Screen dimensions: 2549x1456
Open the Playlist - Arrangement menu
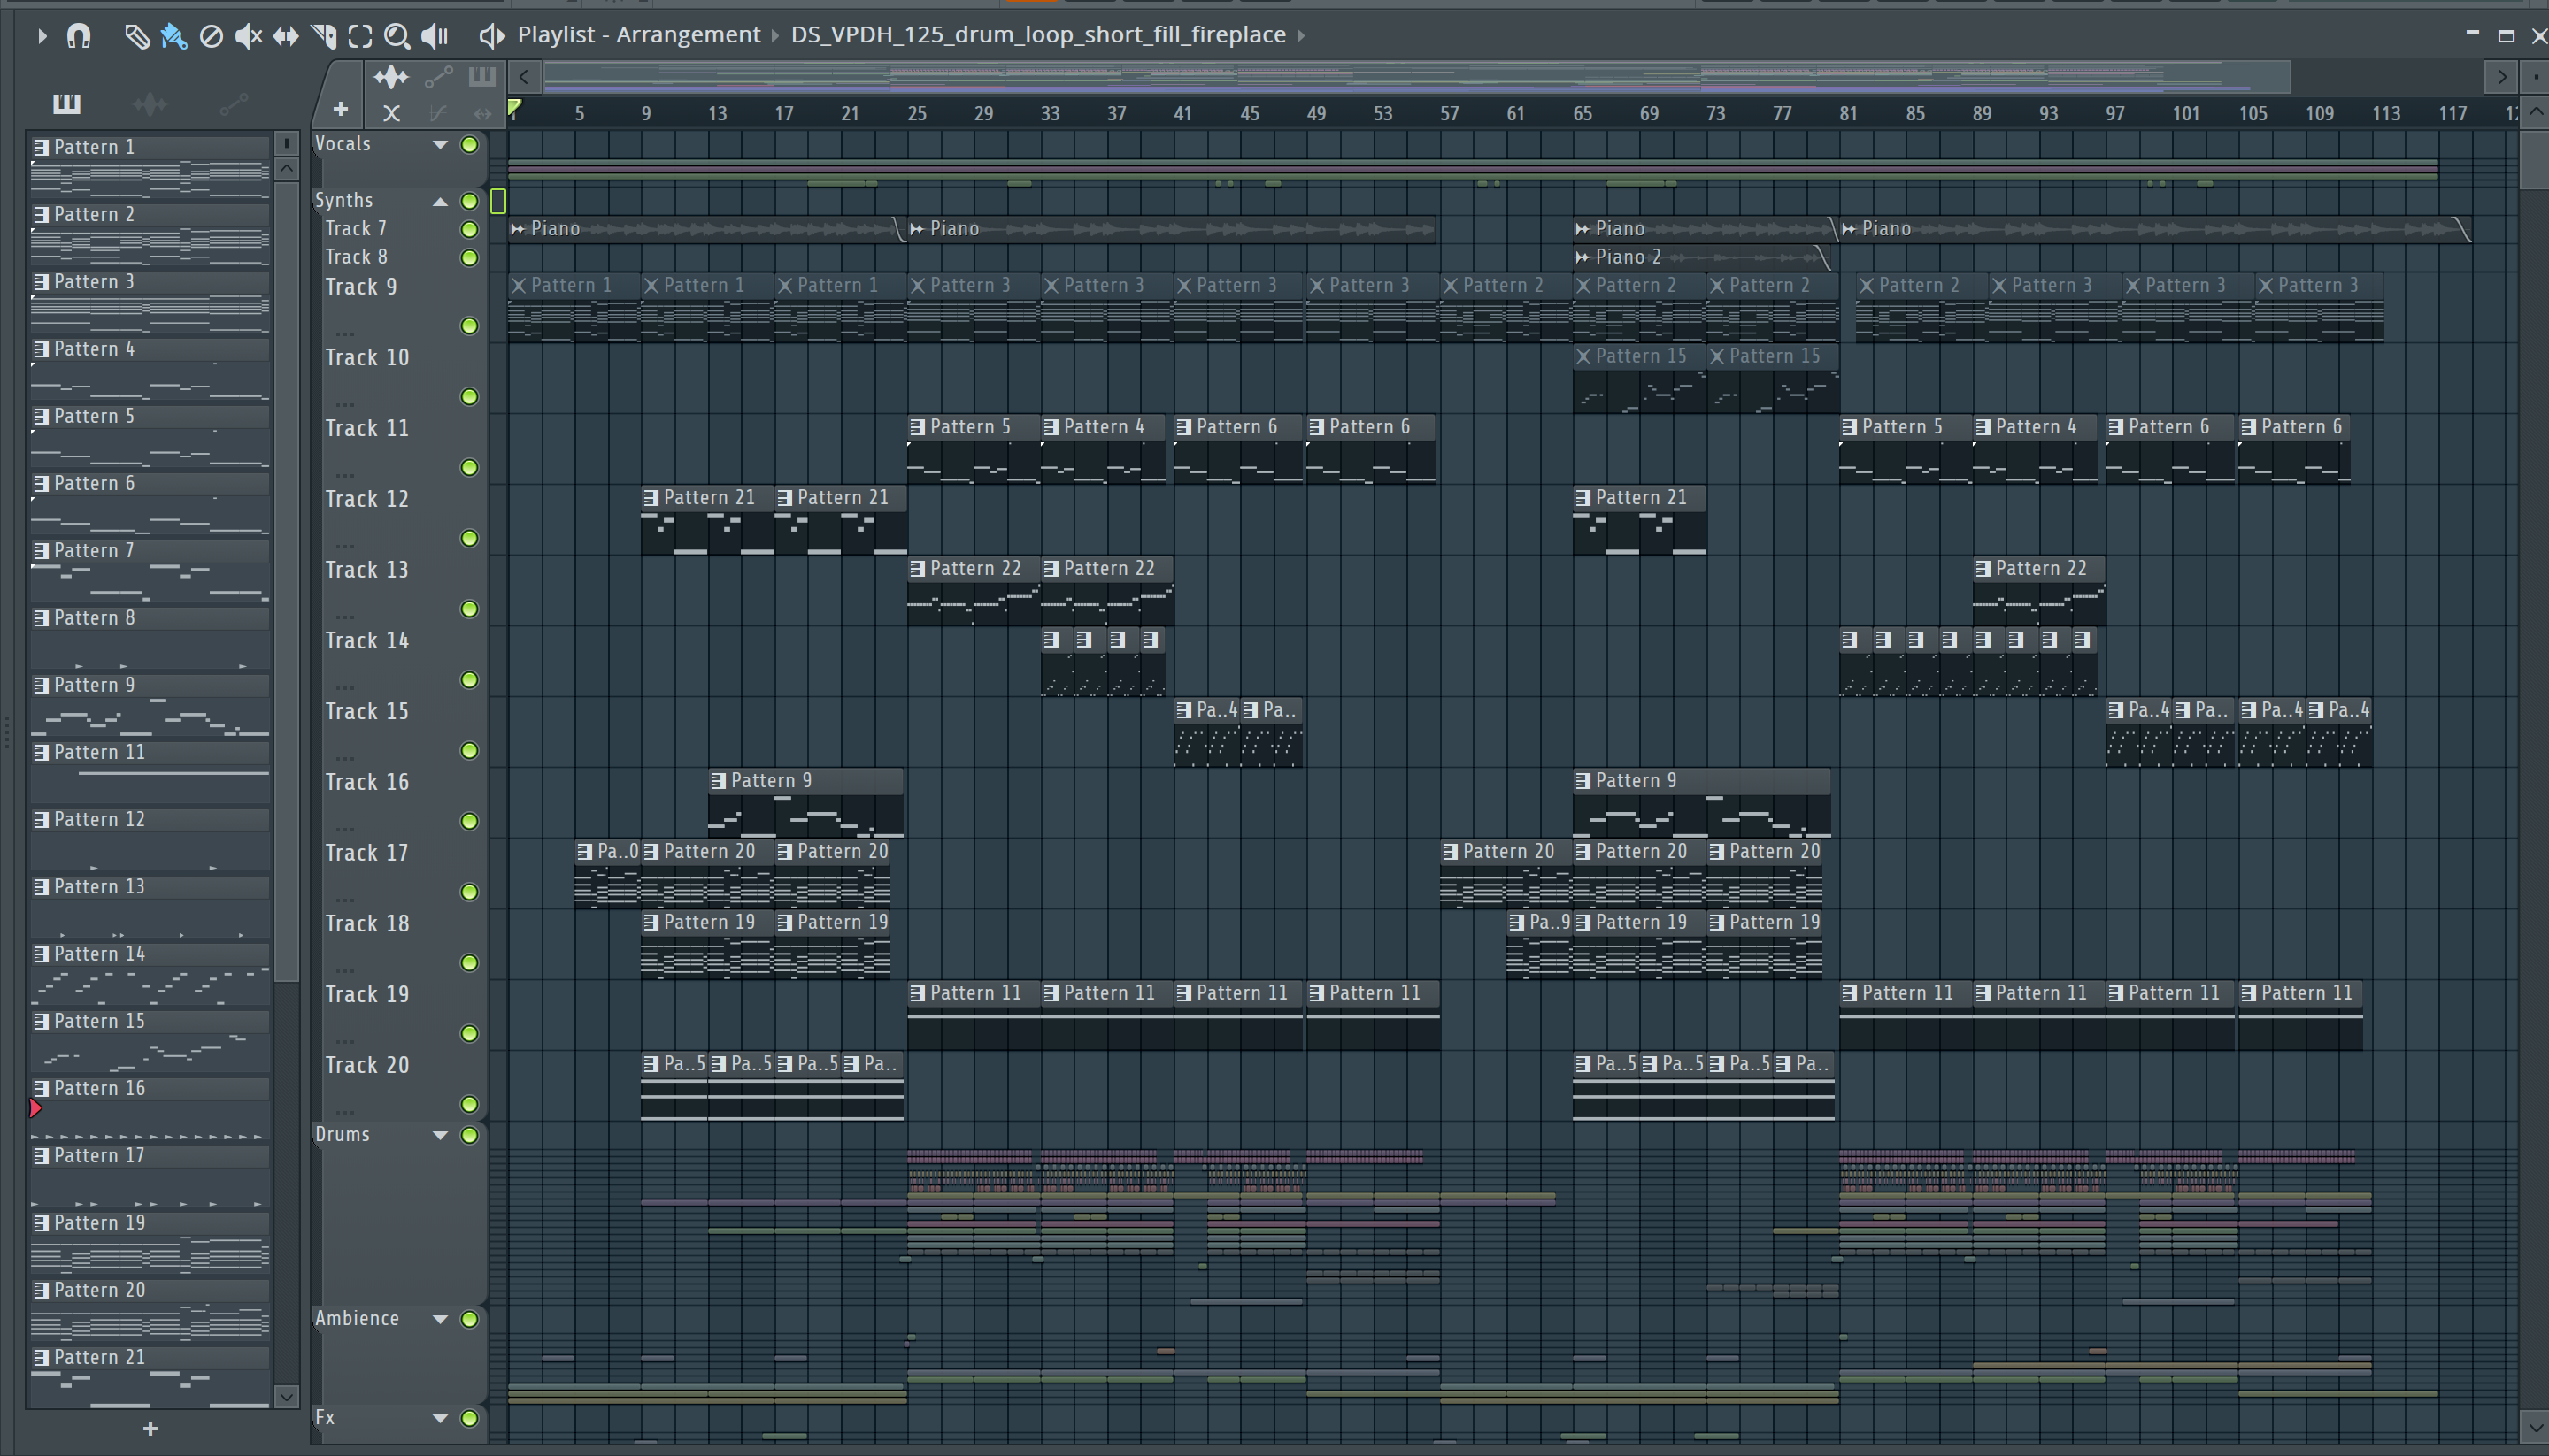point(638,35)
